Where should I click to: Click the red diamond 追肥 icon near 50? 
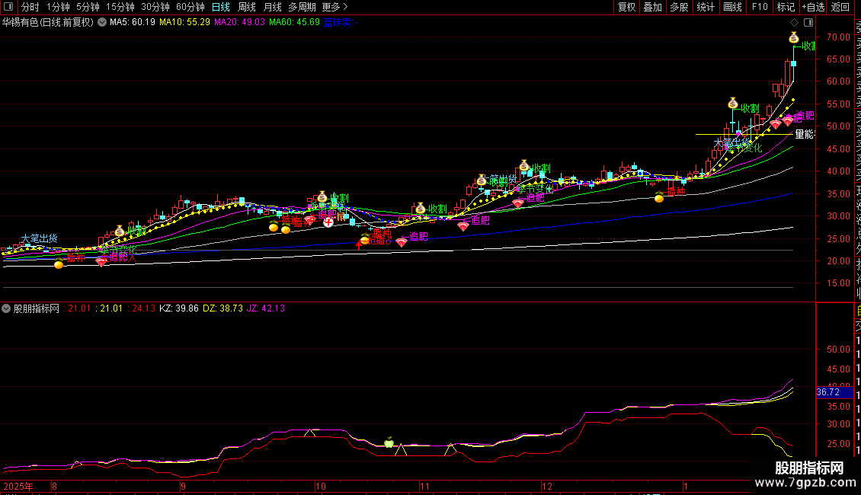[787, 120]
